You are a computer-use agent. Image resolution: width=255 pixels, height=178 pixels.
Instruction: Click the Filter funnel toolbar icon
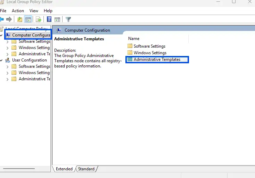[68, 19]
